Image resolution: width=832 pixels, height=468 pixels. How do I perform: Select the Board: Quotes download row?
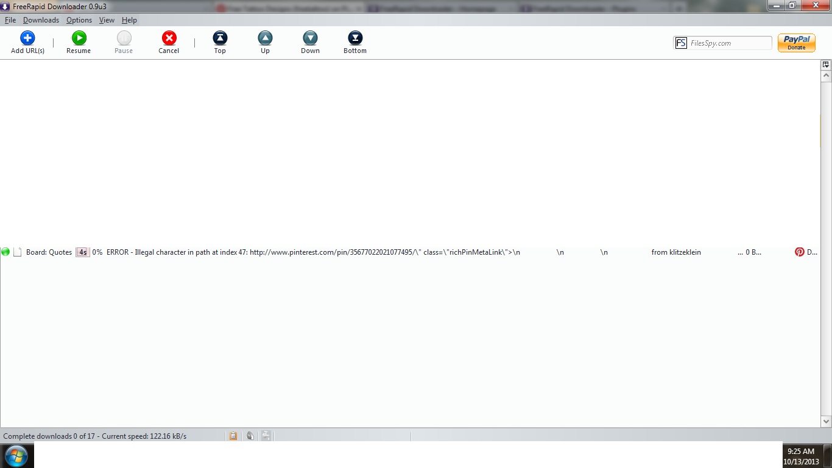coord(49,252)
